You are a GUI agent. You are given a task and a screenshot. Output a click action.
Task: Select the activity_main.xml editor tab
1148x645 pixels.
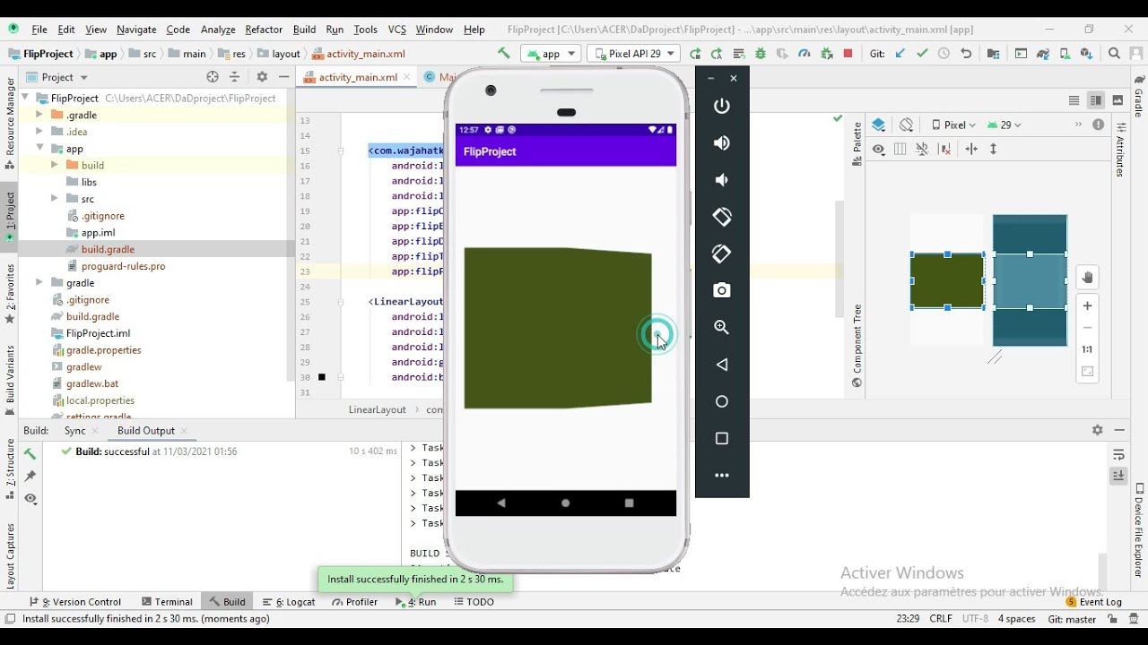coord(357,77)
